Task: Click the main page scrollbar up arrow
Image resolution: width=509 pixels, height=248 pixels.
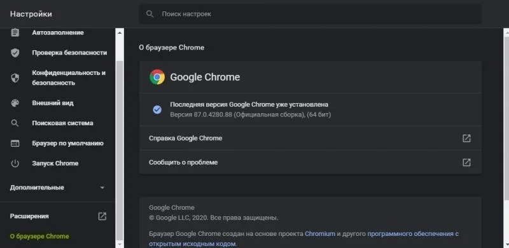Action: point(506,32)
